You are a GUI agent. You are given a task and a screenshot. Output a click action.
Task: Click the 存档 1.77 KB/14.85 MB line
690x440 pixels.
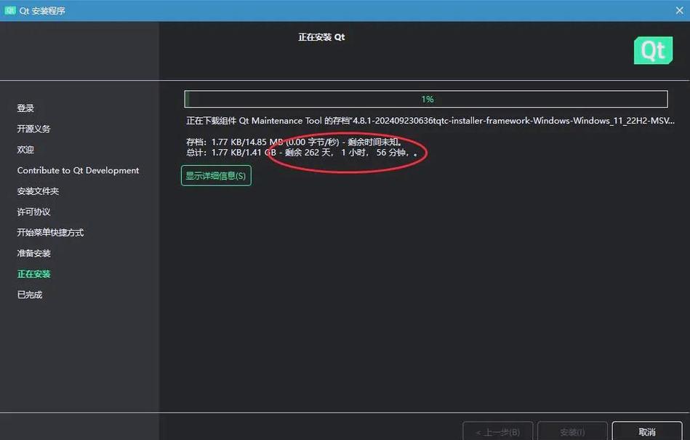(x=294, y=142)
